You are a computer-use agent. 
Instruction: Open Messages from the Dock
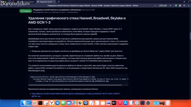(x=63, y=103)
